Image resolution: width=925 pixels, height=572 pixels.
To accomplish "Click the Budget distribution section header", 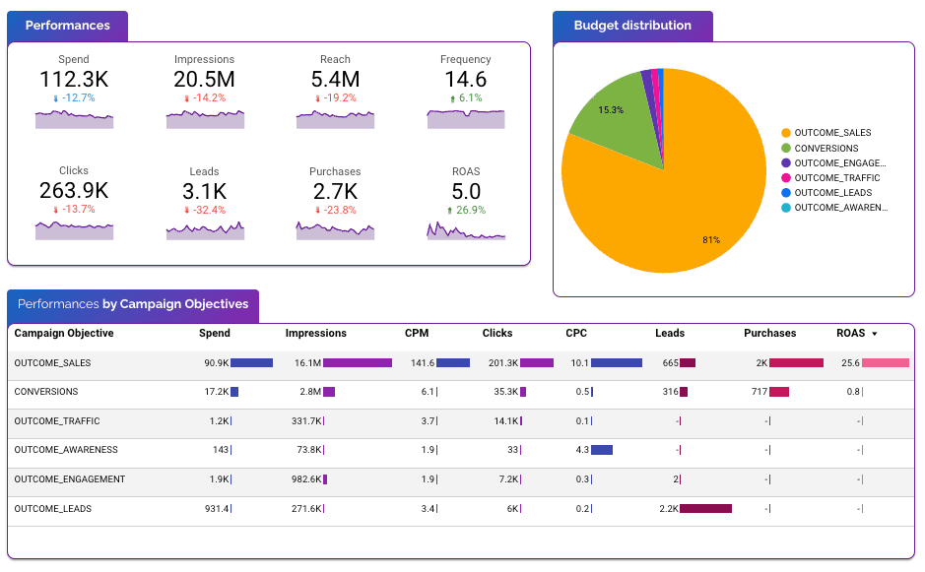I will pyautogui.click(x=632, y=26).
